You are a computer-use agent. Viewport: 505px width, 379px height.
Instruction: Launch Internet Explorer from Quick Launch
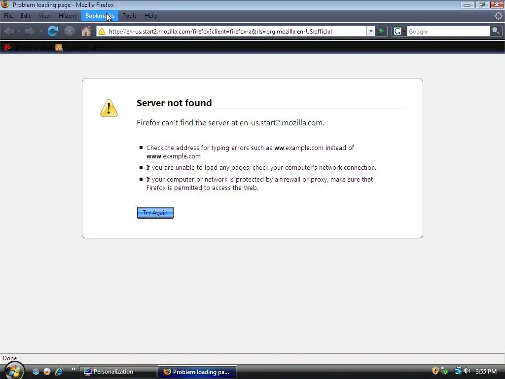(x=59, y=372)
